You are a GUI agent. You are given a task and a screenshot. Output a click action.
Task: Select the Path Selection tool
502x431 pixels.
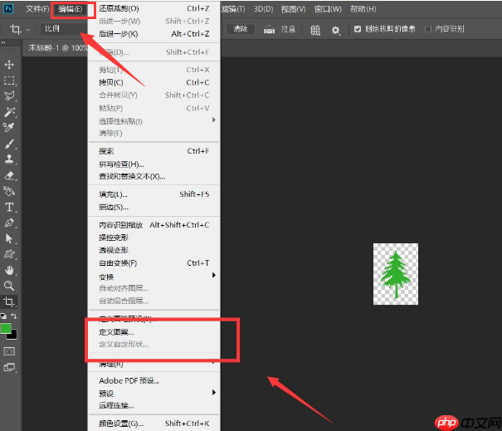point(9,238)
